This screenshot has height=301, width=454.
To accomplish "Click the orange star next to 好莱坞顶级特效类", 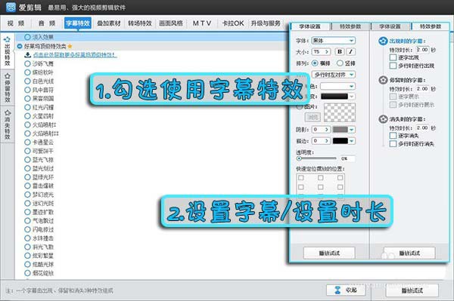I will [70, 46].
